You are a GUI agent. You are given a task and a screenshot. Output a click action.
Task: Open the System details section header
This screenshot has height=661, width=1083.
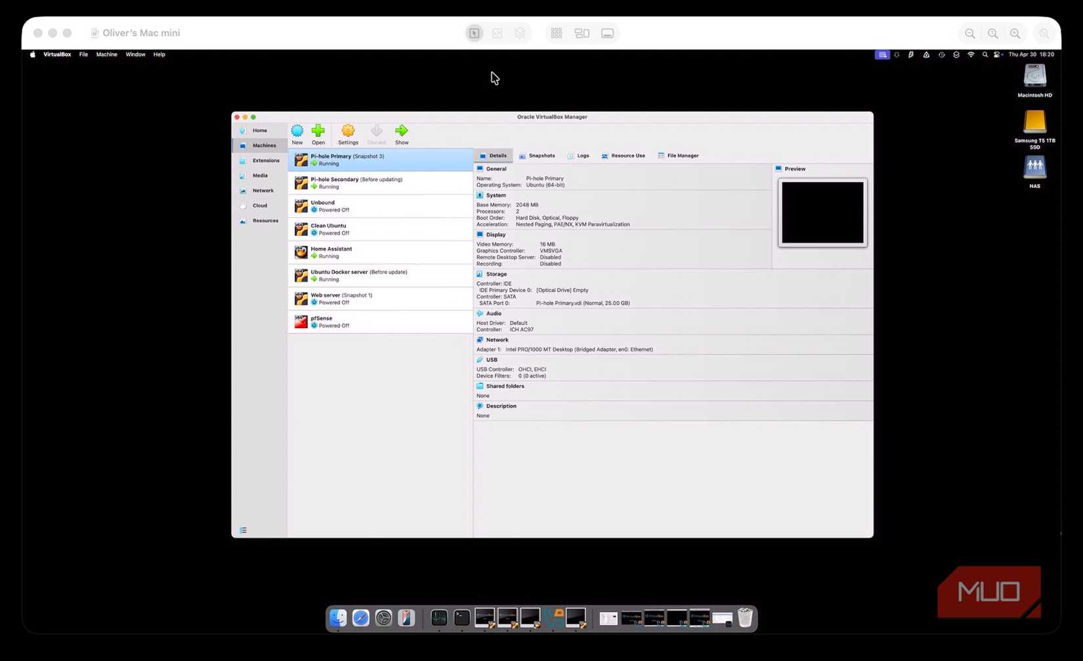(492, 196)
